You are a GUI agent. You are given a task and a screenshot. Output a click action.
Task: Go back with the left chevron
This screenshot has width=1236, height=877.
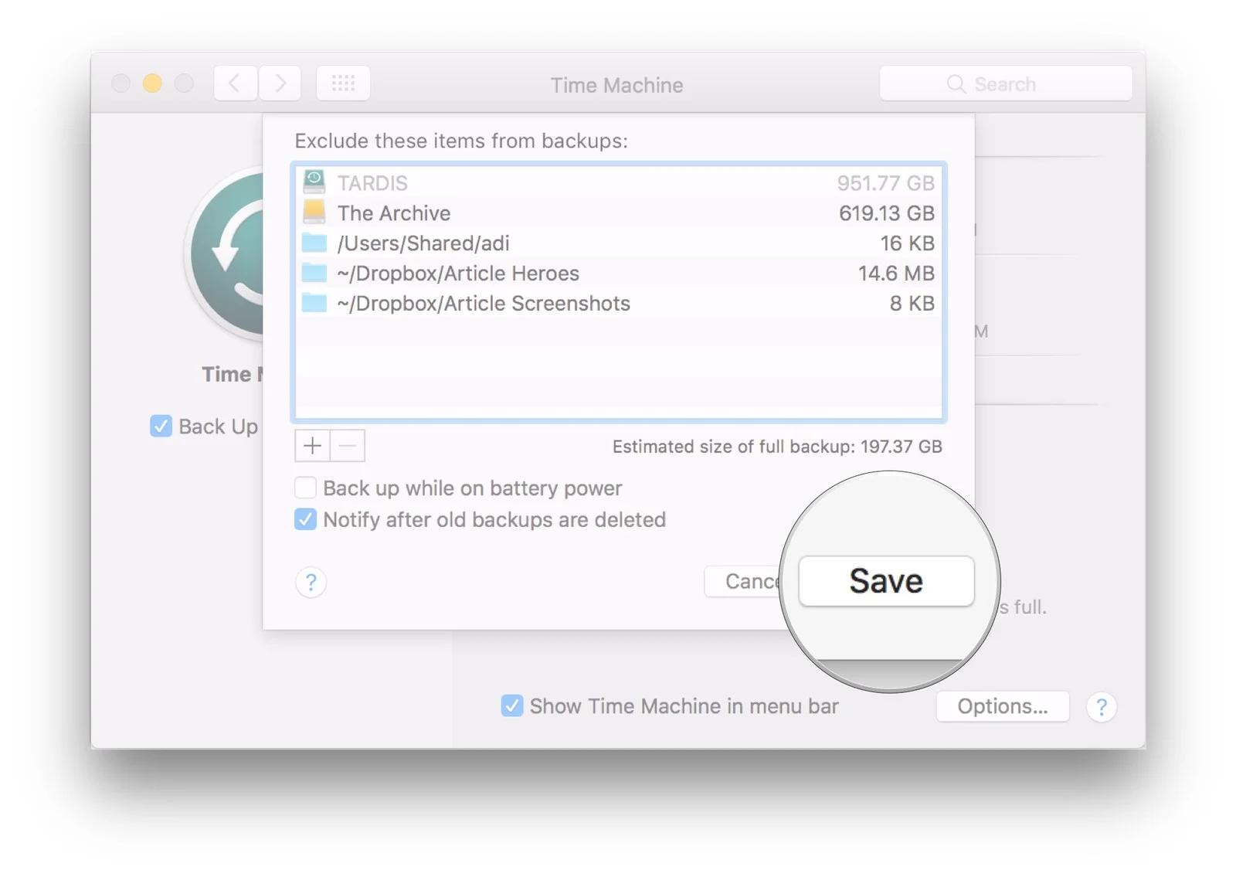pos(235,83)
